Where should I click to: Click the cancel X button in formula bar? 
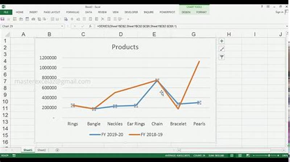pyautogui.click(x=75, y=26)
